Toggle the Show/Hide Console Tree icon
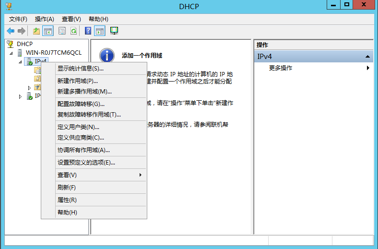The image size is (378, 249). tap(47, 31)
